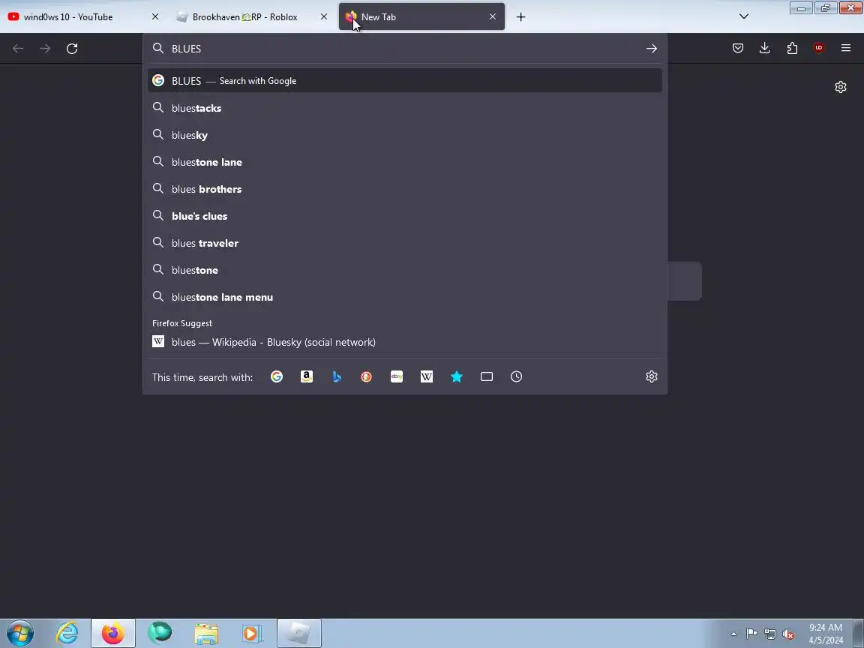Open the Windows Start button

click(19, 633)
